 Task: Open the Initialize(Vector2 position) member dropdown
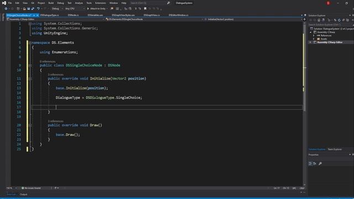tap(253, 19)
